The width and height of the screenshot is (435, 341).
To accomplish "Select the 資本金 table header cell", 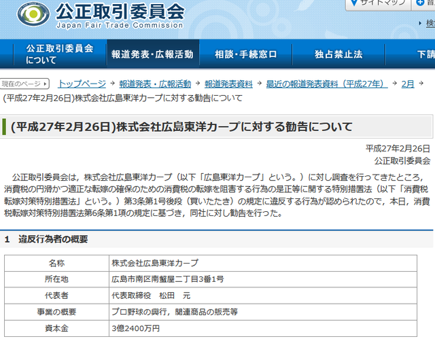I will pos(56,329).
